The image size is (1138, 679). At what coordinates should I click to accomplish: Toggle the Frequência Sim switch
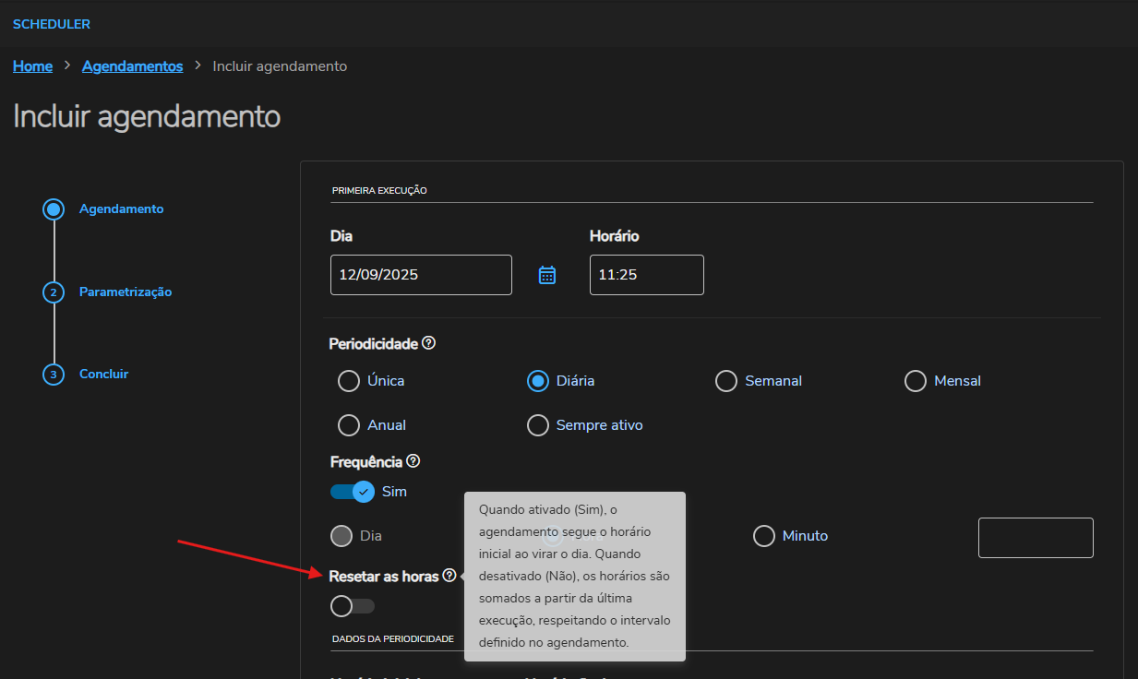[352, 492]
